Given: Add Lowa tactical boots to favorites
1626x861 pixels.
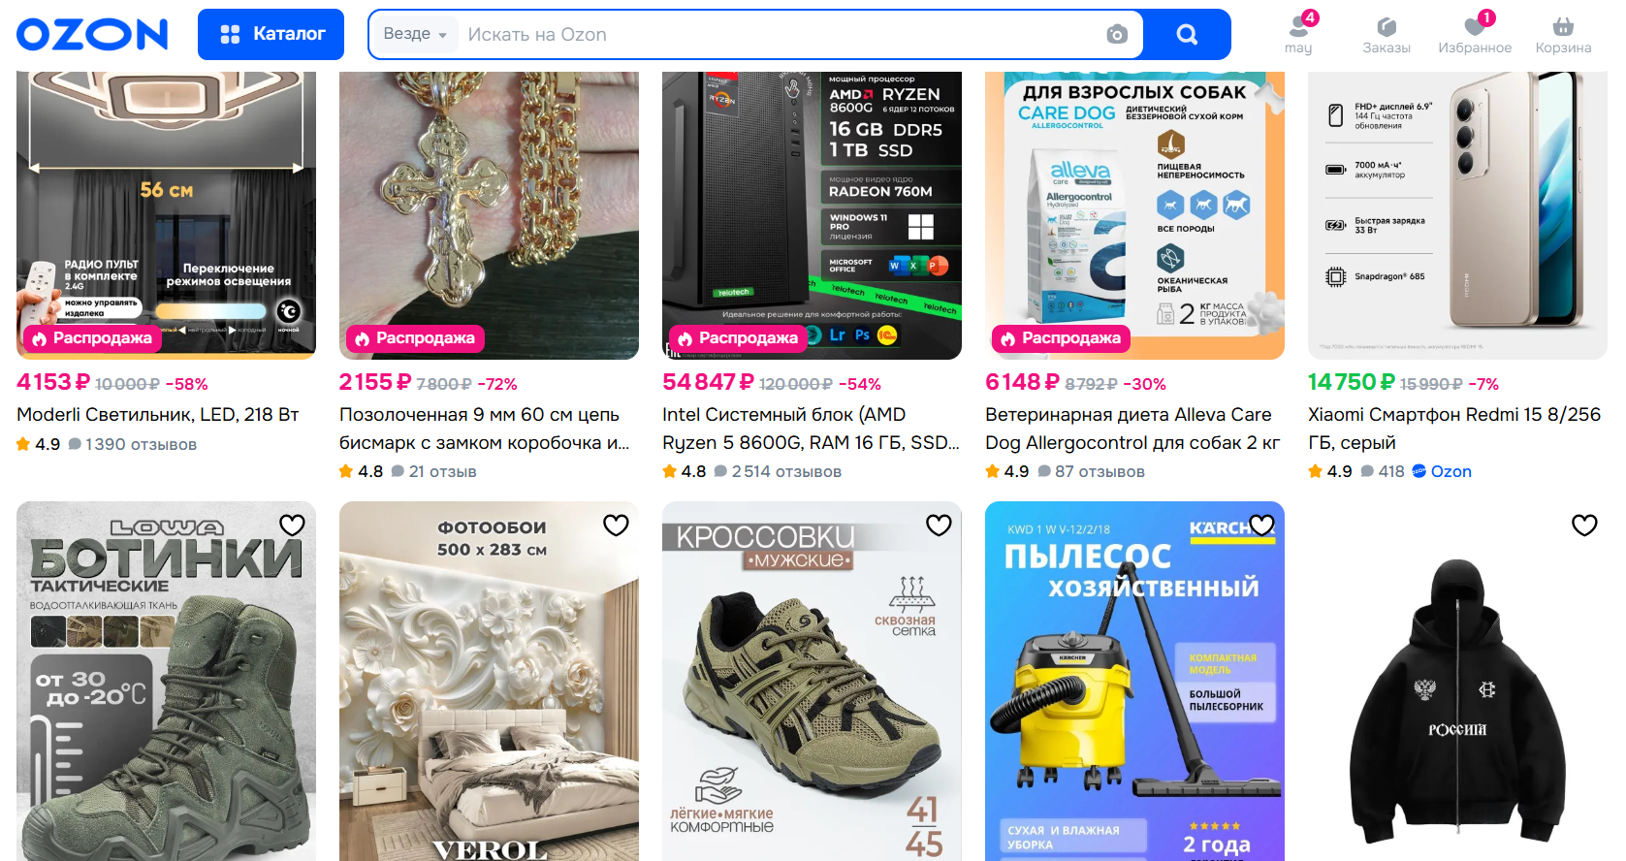Looking at the screenshot, I should click(x=292, y=525).
